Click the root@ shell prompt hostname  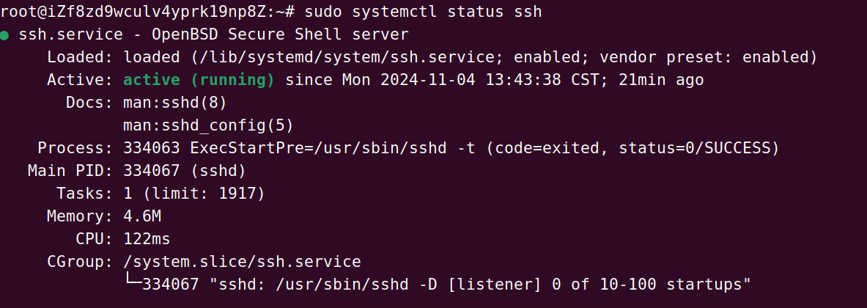click(x=135, y=12)
